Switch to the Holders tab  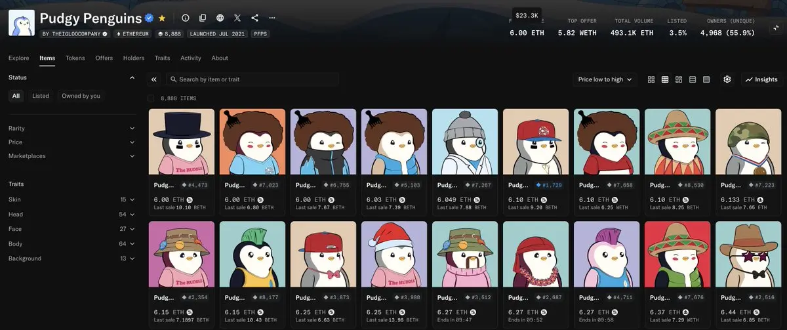point(134,58)
